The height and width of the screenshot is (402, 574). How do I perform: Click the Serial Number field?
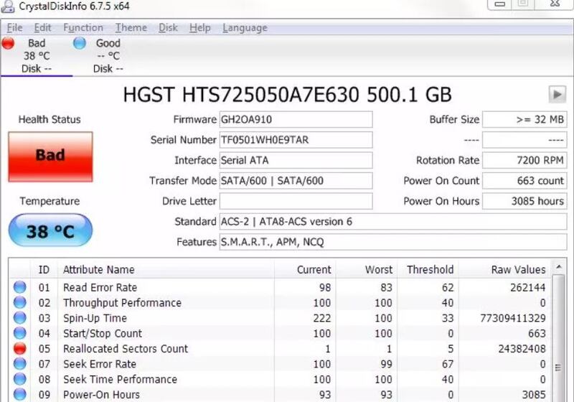pos(296,140)
